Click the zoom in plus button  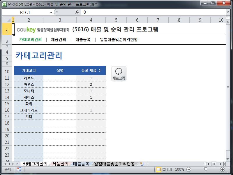tap(223, 169)
